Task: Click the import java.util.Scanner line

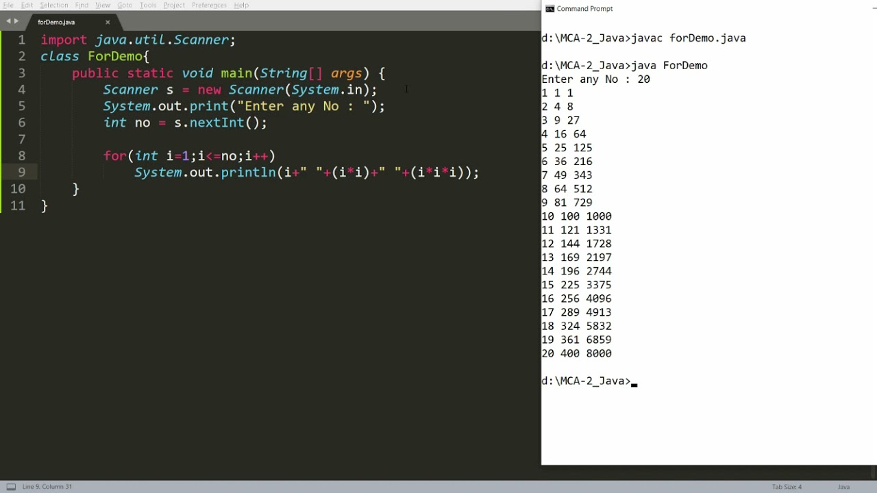Action: point(138,40)
